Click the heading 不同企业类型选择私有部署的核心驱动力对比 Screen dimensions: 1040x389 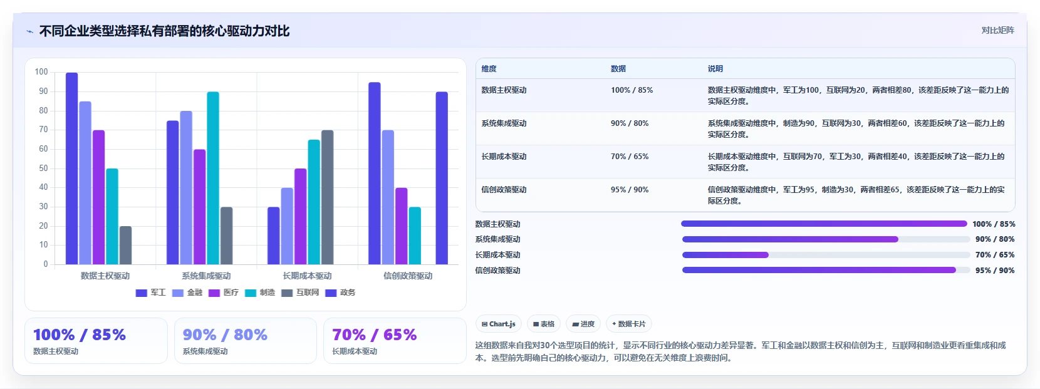(x=164, y=31)
